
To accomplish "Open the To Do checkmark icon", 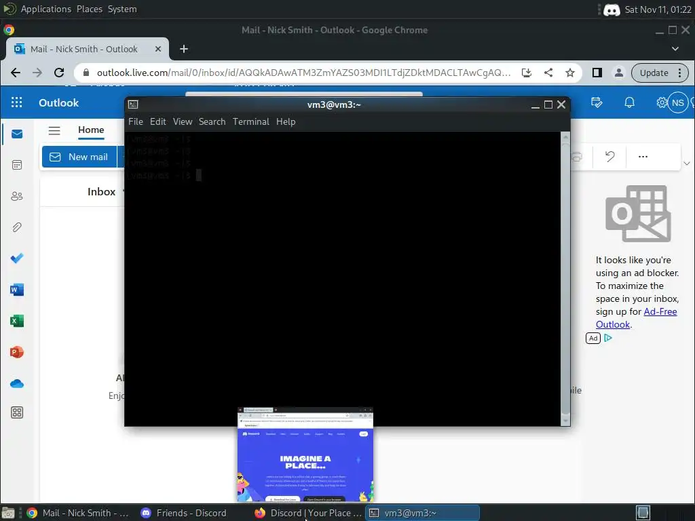I will [17, 258].
